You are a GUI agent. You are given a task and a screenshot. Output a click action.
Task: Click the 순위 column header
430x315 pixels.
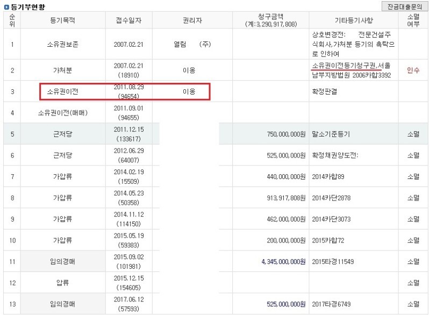(12, 20)
